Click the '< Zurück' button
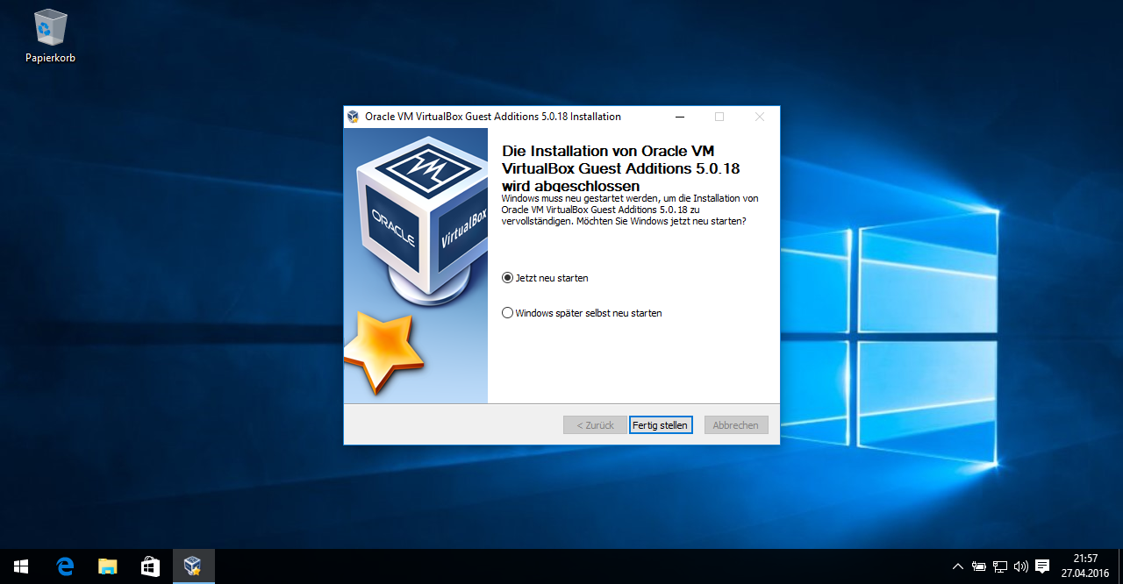 (x=595, y=425)
